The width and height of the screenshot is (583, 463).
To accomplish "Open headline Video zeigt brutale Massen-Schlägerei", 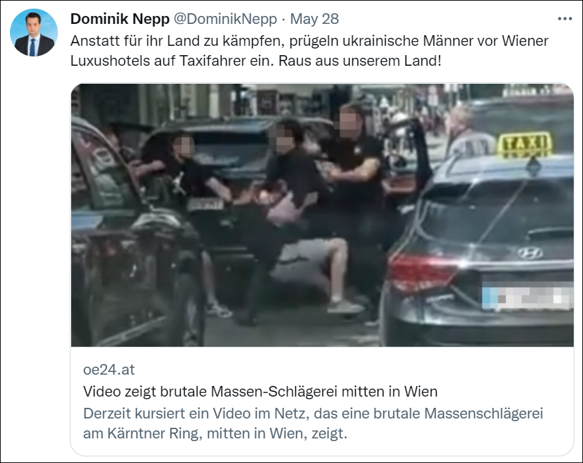I will click(260, 391).
